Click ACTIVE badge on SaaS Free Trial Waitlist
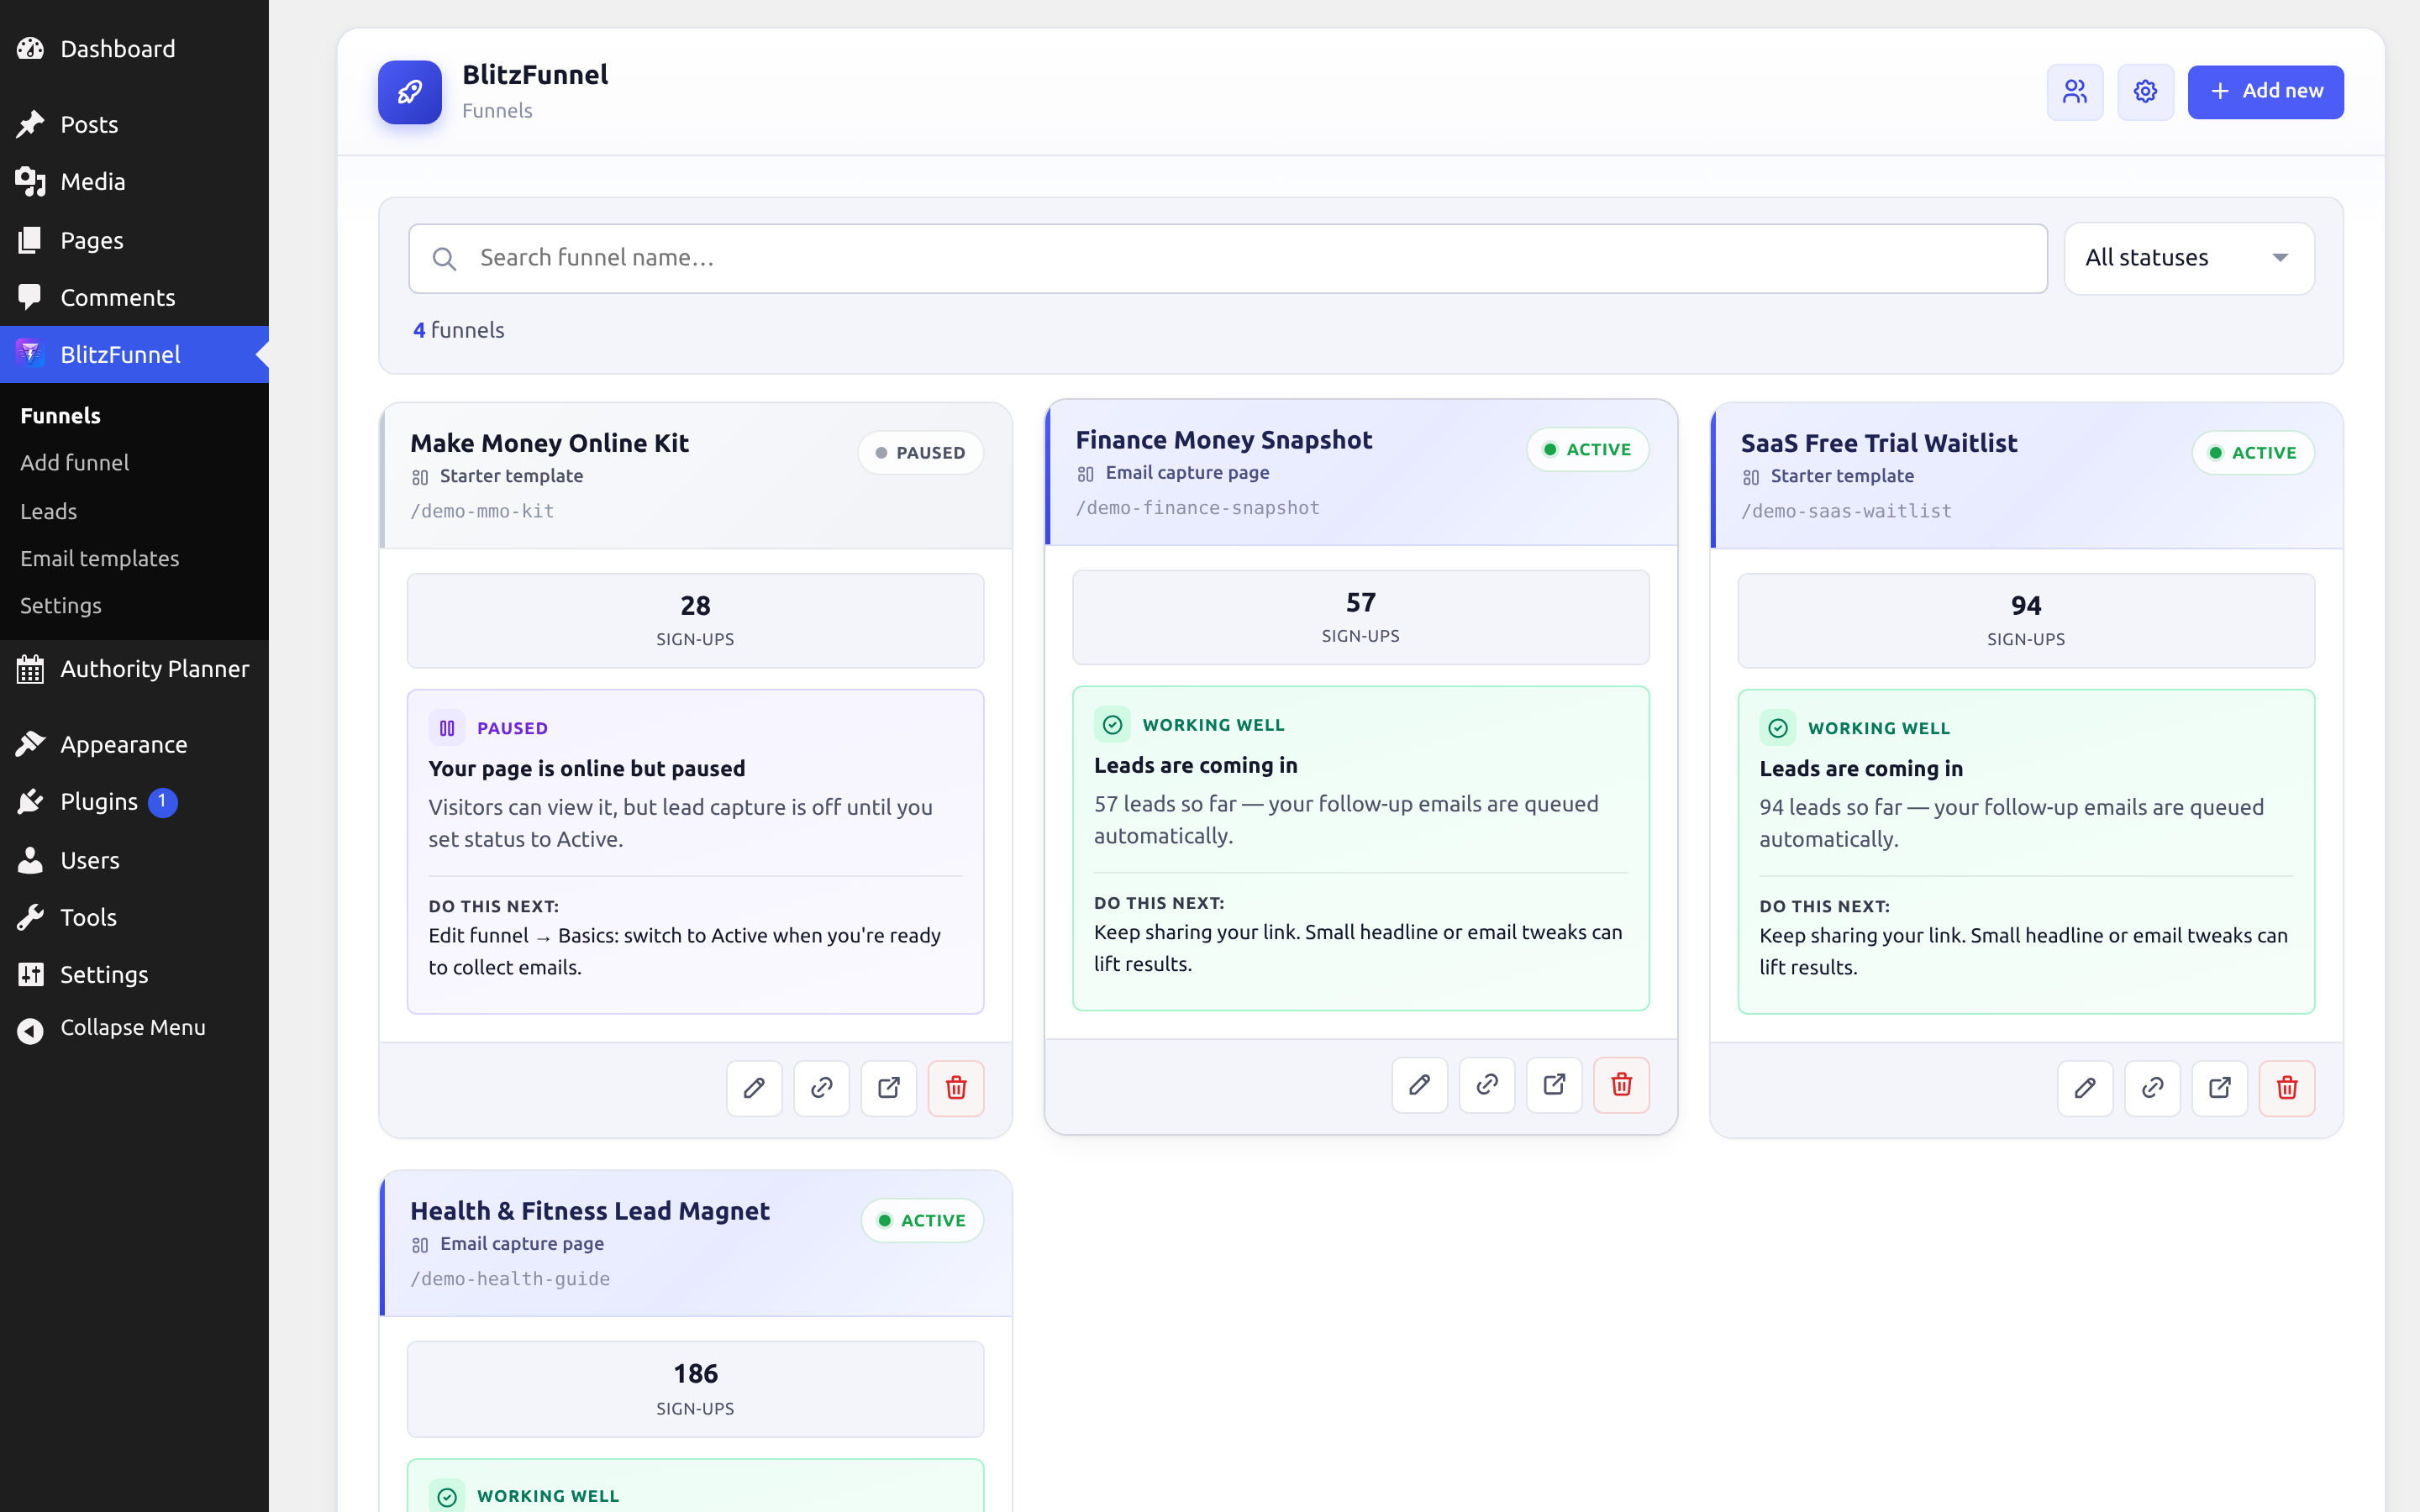 [2253, 453]
